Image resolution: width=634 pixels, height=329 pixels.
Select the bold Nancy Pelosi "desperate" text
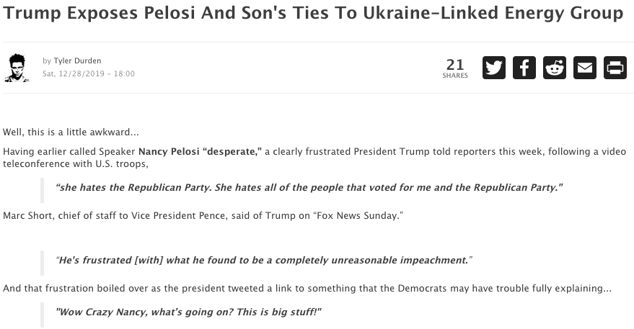[200, 151]
